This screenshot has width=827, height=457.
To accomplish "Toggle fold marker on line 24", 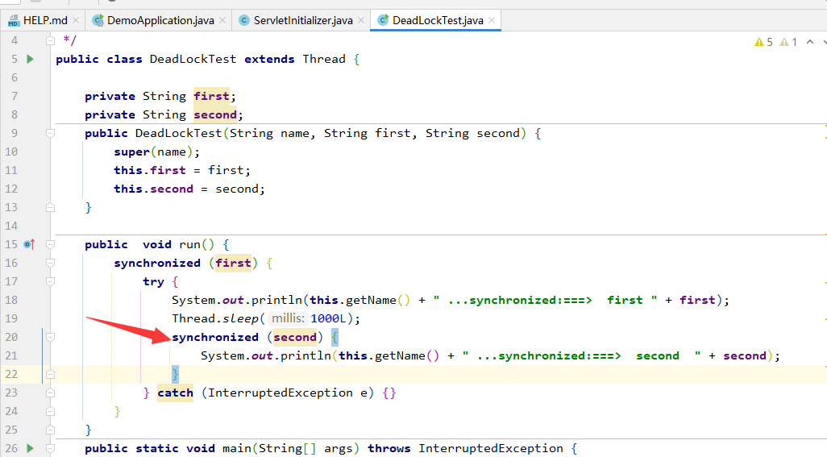I will coord(50,411).
